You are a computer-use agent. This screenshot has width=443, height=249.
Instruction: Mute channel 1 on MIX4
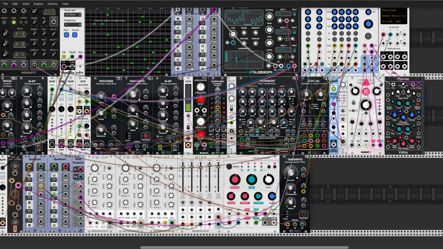[183, 196]
